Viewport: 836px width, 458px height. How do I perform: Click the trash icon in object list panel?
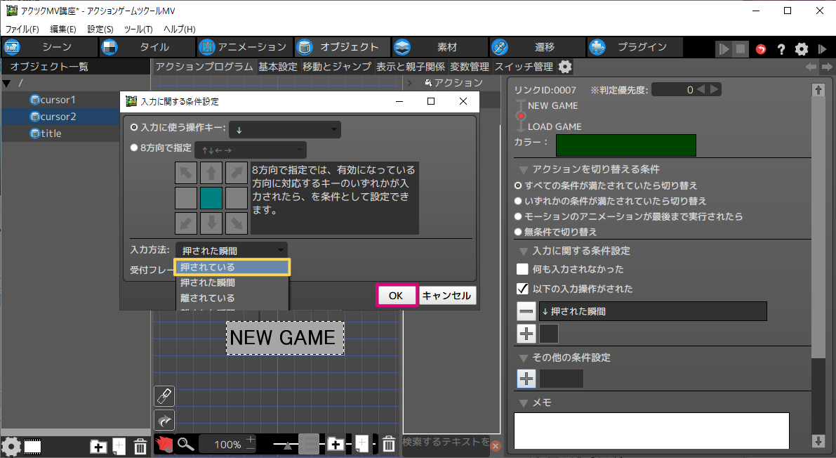pyautogui.click(x=140, y=446)
